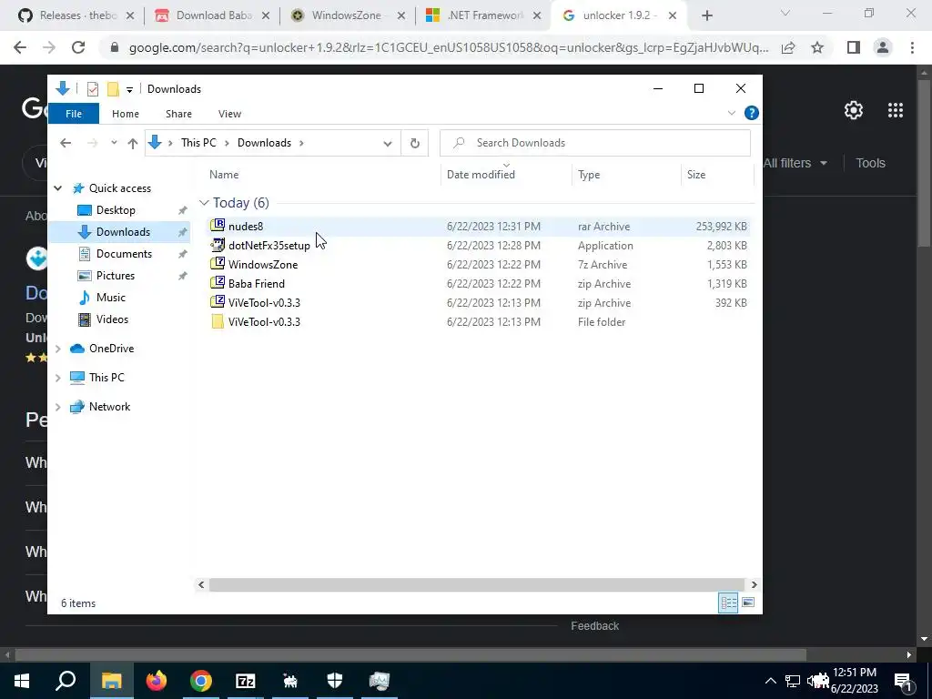932x699 pixels.
Task: Collapse the Quick access tree node
Action: [x=57, y=187]
